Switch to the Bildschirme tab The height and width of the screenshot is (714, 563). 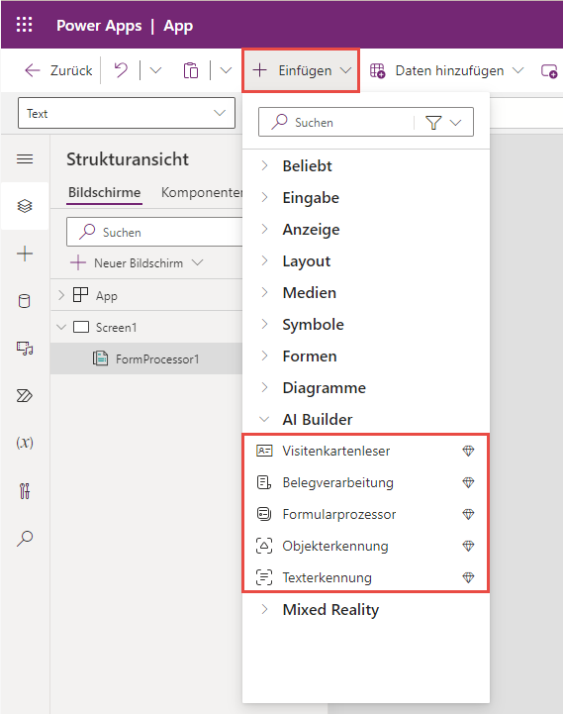coord(104,193)
